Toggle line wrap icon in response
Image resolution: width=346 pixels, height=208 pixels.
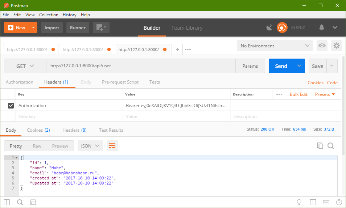(112, 146)
